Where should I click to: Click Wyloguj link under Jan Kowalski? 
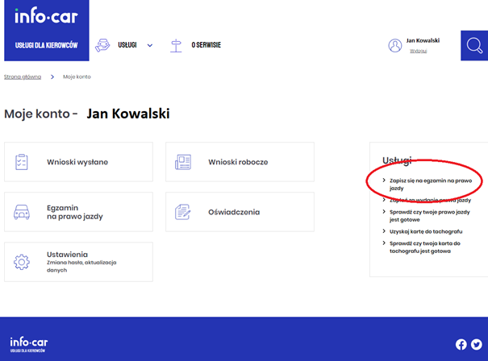tap(418, 51)
